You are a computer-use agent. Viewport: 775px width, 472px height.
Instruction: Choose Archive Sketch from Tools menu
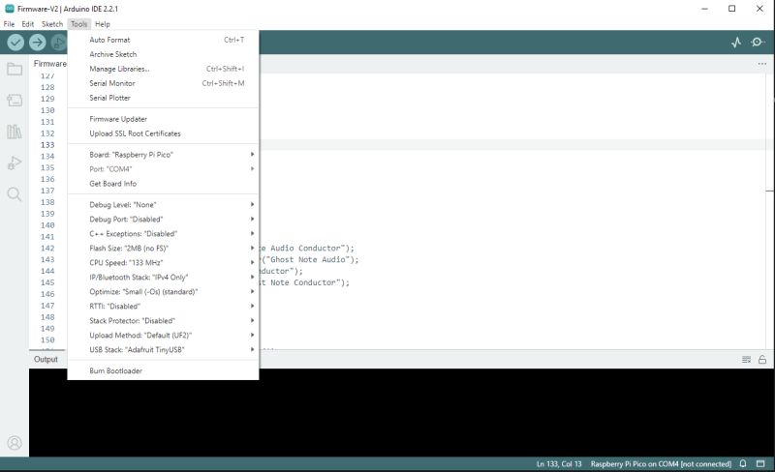tap(163, 54)
